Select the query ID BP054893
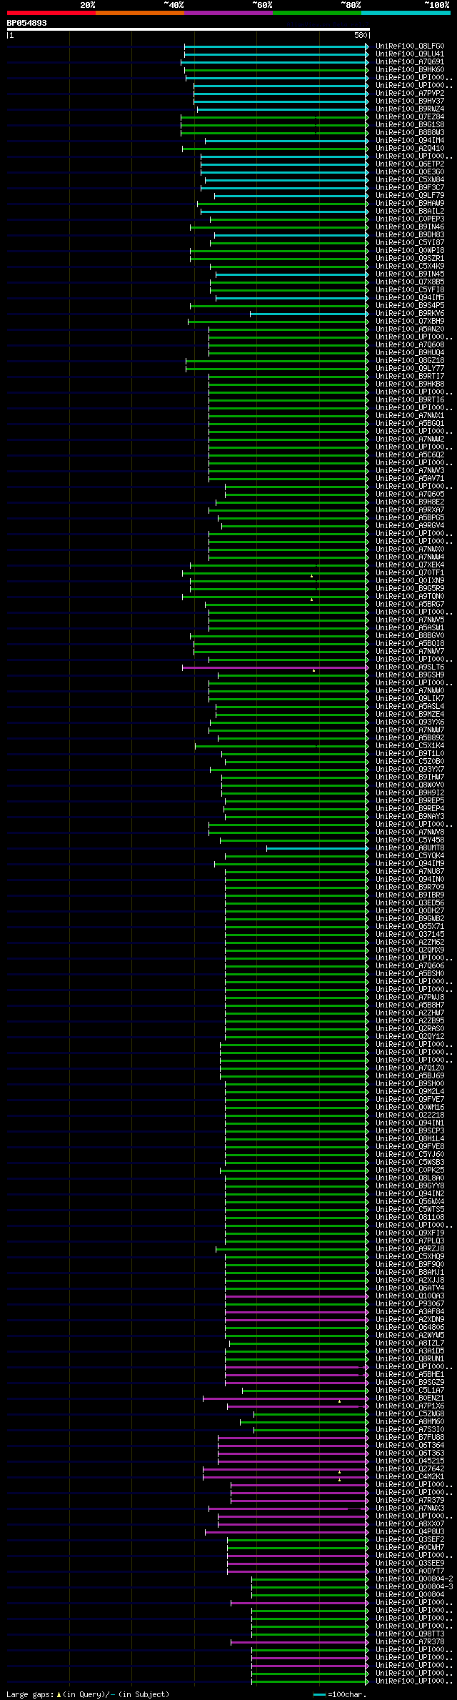457x1700 pixels. pyautogui.click(x=27, y=23)
